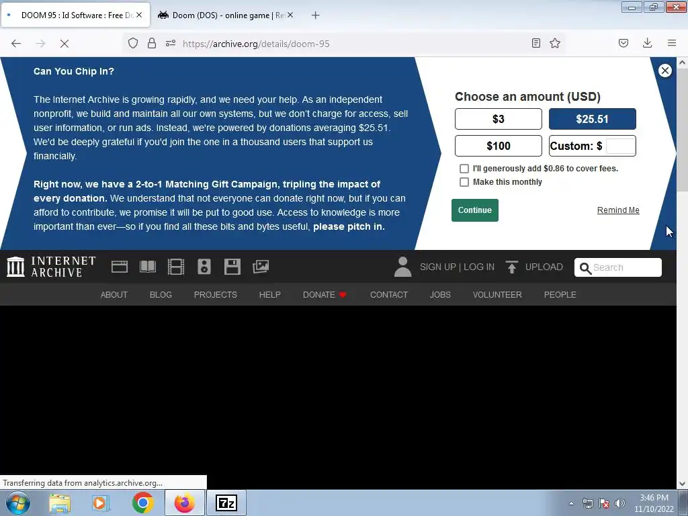Open the ABOUT menu item
688x516 pixels.
[114, 295]
